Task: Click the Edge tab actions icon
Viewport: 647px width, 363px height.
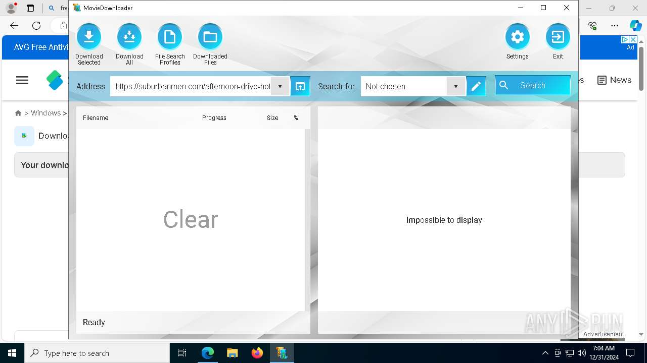Action: coord(30,8)
